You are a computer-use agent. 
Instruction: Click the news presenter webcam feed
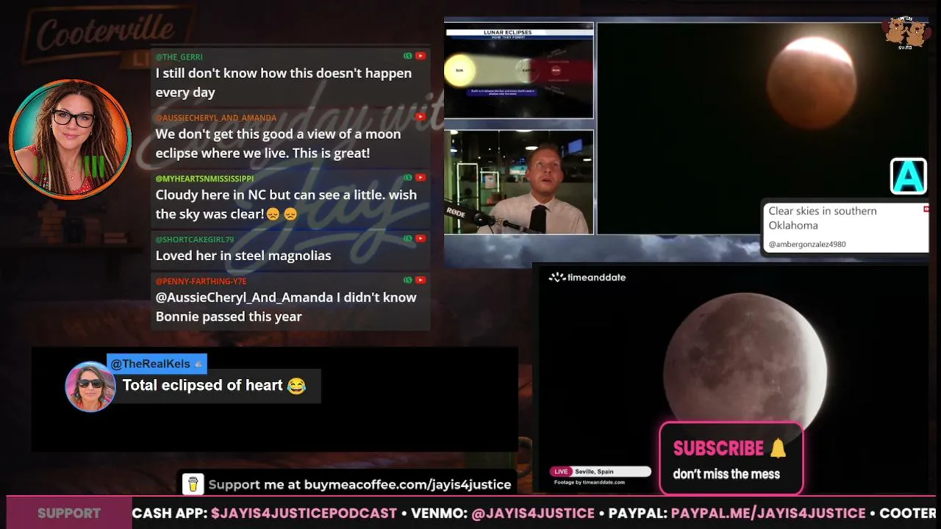518,182
